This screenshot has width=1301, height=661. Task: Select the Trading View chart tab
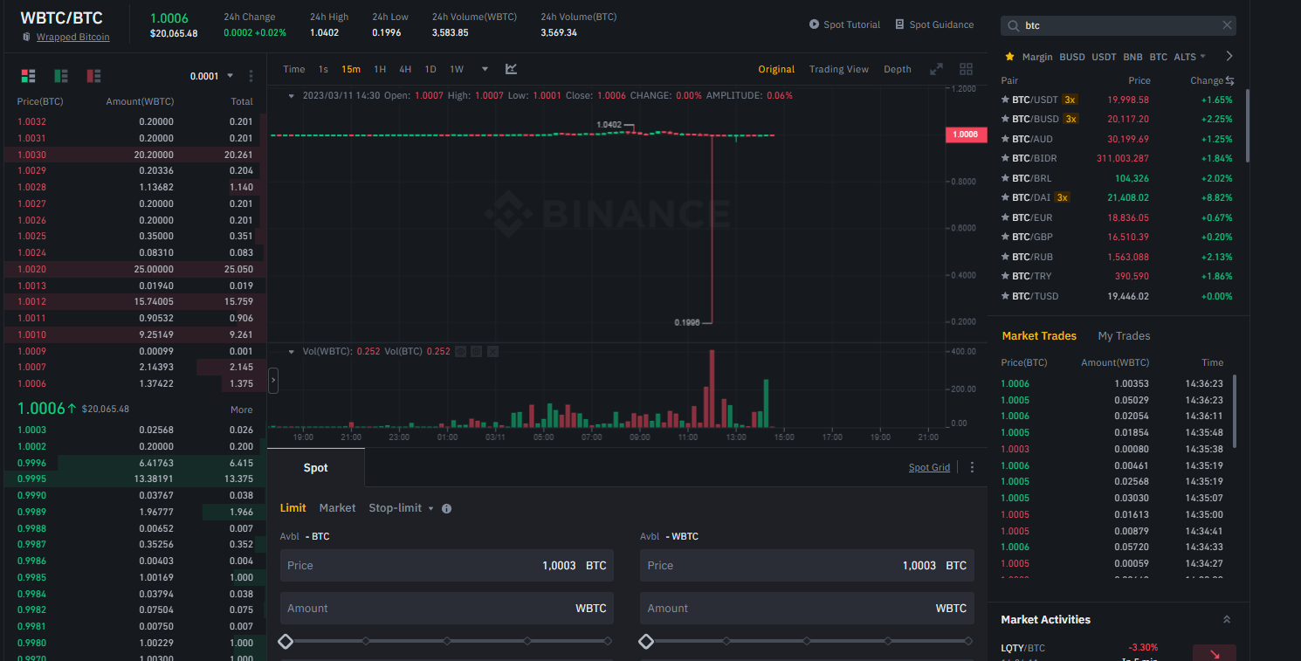point(838,69)
